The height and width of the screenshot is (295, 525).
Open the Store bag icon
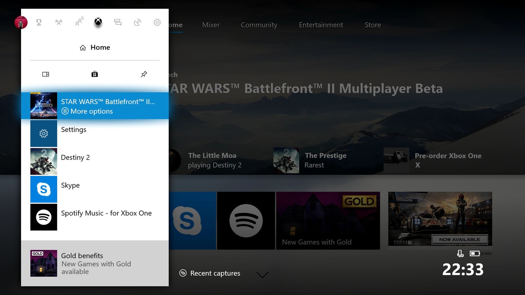(x=94, y=74)
